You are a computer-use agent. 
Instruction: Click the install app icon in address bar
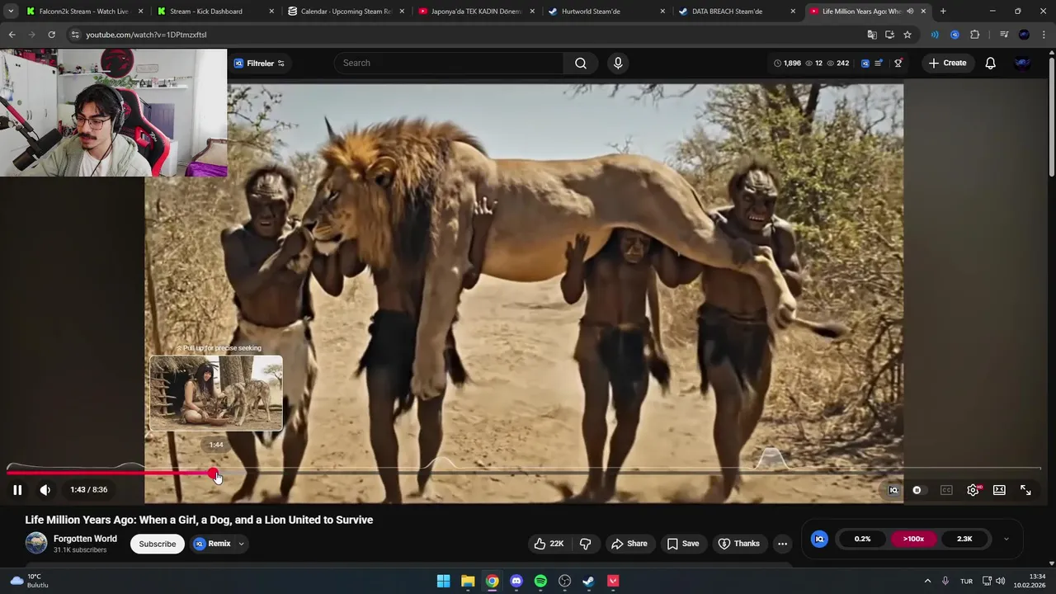889,35
